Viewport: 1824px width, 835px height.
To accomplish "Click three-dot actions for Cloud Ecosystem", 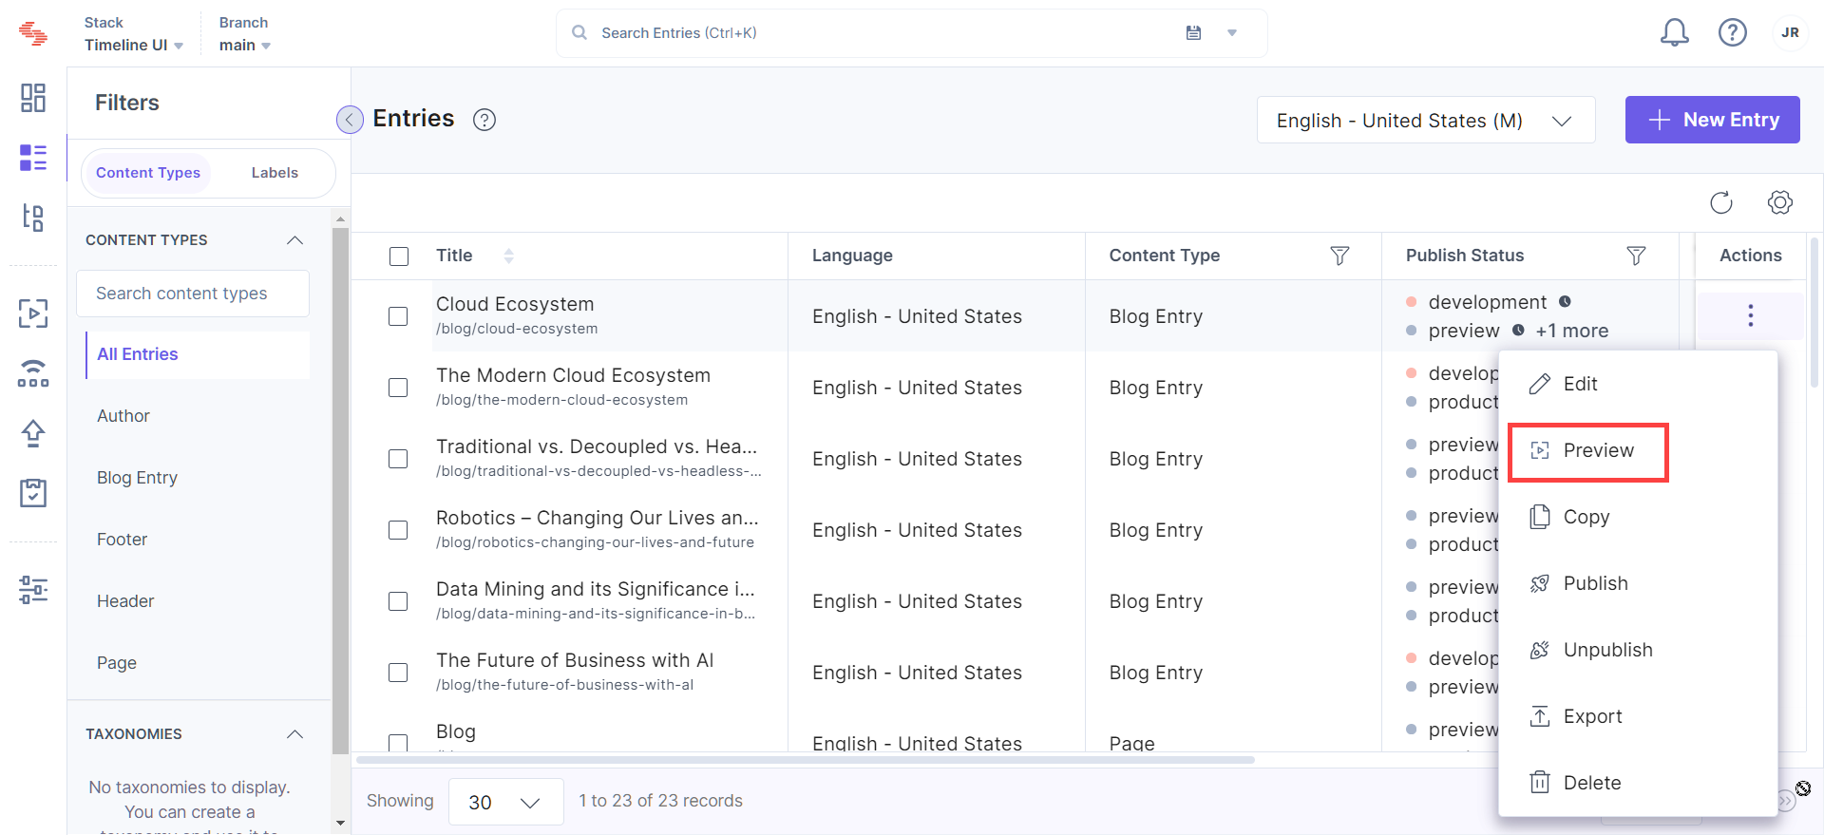I will 1750,315.
